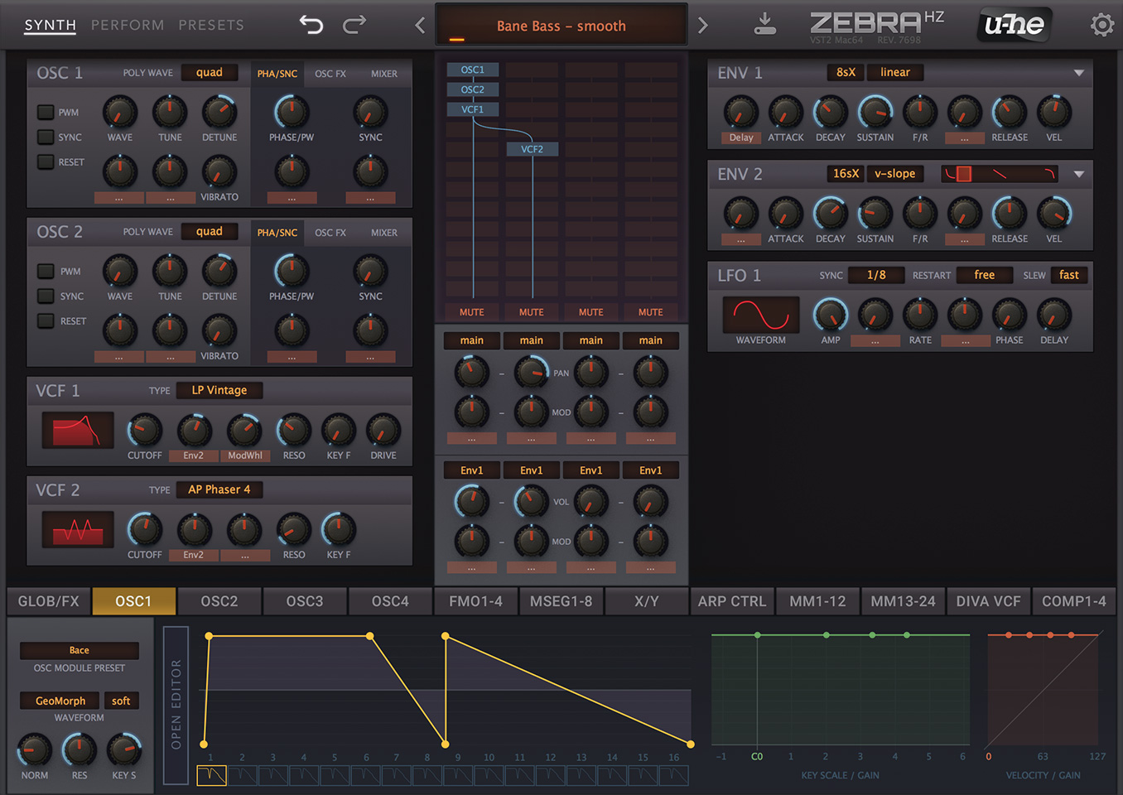
Task: Select waveform slot 2 in oscillator strip
Action: point(243,775)
